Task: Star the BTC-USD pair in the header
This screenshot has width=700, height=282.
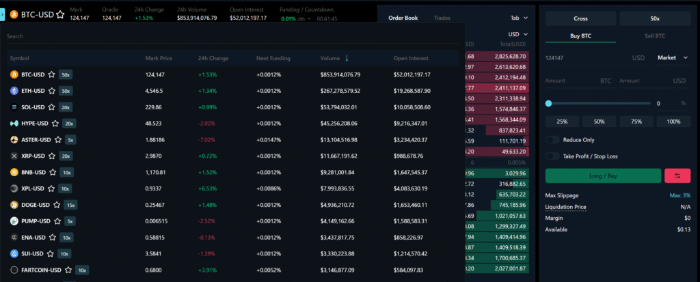Action: coord(61,14)
